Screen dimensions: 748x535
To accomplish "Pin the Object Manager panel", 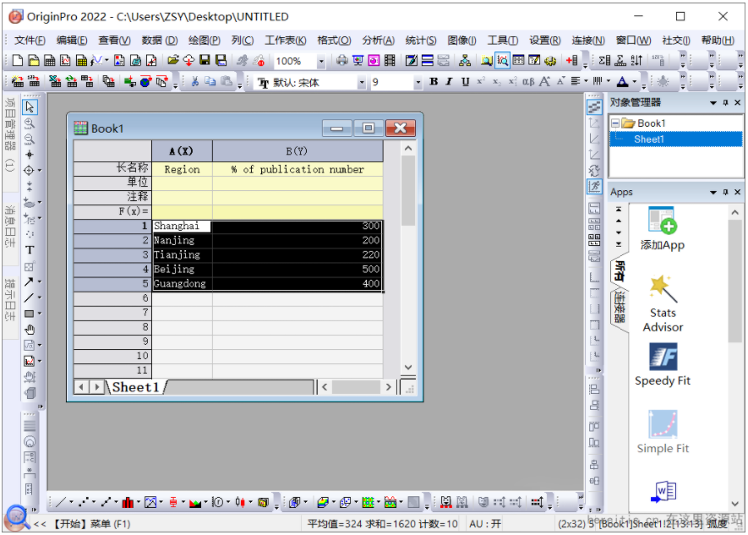I will (725, 102).
